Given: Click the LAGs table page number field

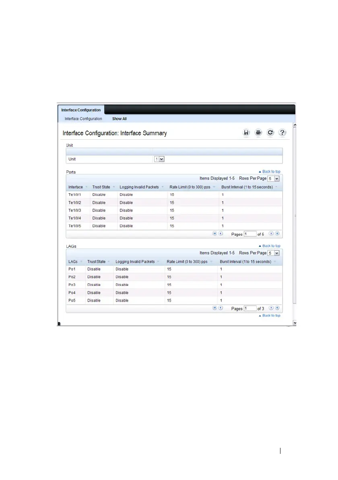Looking at the screenshot, I should point(250,308).
